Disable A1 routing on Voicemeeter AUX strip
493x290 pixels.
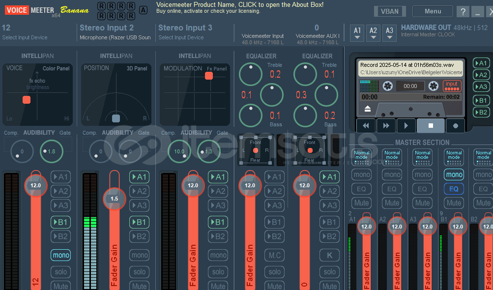point(329,177)
